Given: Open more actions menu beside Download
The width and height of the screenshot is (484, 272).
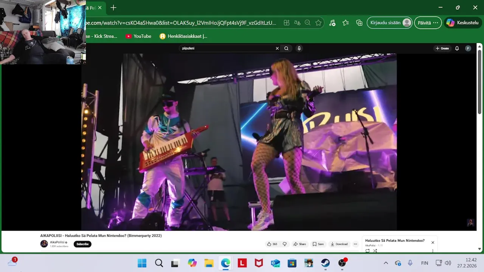Looking at the screenshot, I should [x=355, y=244].
